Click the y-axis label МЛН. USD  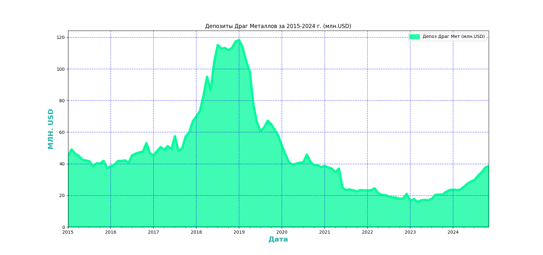(50, 129)
